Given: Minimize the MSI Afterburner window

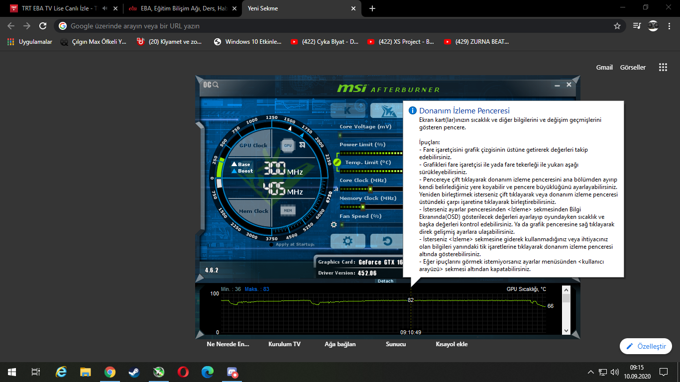Looking at the screenshot, I should click(558, 85).
